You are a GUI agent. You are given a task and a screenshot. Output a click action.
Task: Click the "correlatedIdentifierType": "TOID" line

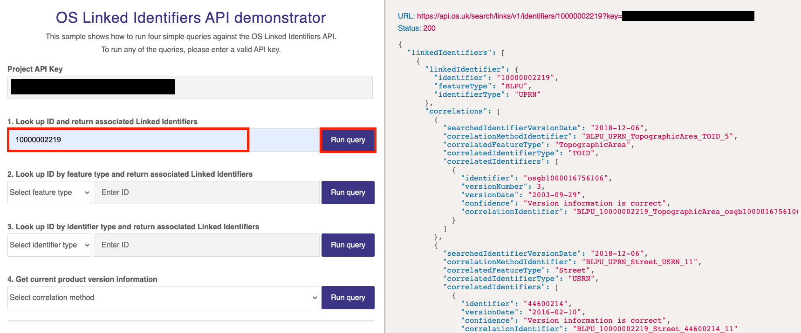pyautogui.click(x=521, y=153)
